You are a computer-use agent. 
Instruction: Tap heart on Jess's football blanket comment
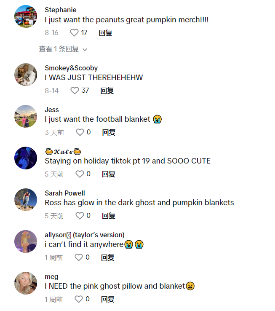pyautogui.click(x=80, y=132)
